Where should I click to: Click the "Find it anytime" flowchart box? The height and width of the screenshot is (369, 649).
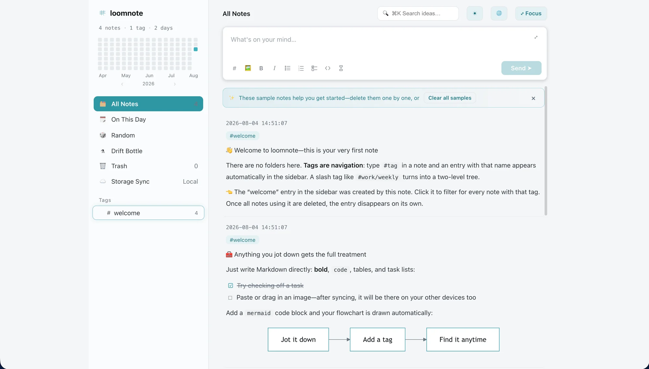[x=463, y=339]
